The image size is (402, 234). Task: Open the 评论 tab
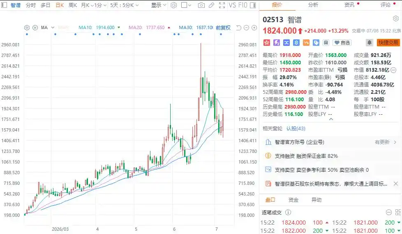(385, 5)
